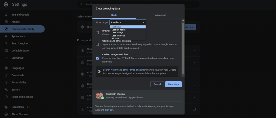Select All time in time range

115,39
